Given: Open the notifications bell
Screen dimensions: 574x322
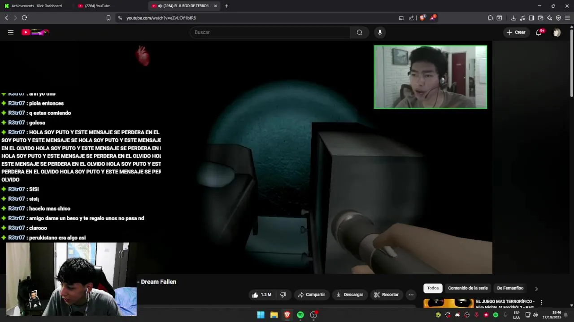Looking at the screenshot, I should pos(539,32).
